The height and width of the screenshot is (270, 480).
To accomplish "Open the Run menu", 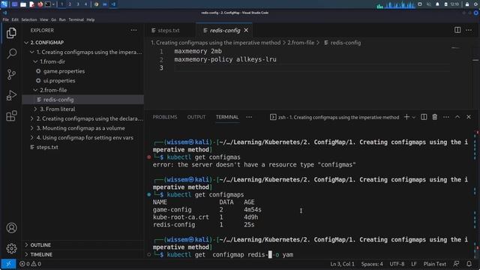I will (x=62, y=19).
